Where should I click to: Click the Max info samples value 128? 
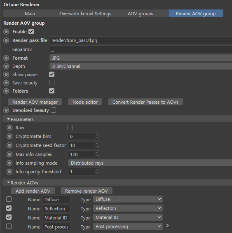click(x=74, y=154)
